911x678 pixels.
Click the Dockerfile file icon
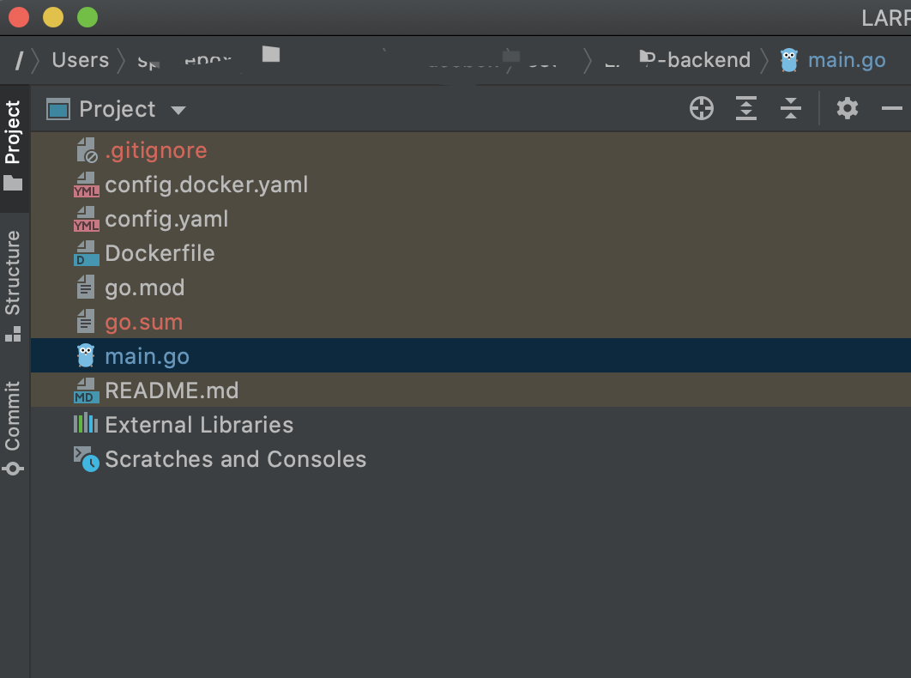(x=86, y=253)
